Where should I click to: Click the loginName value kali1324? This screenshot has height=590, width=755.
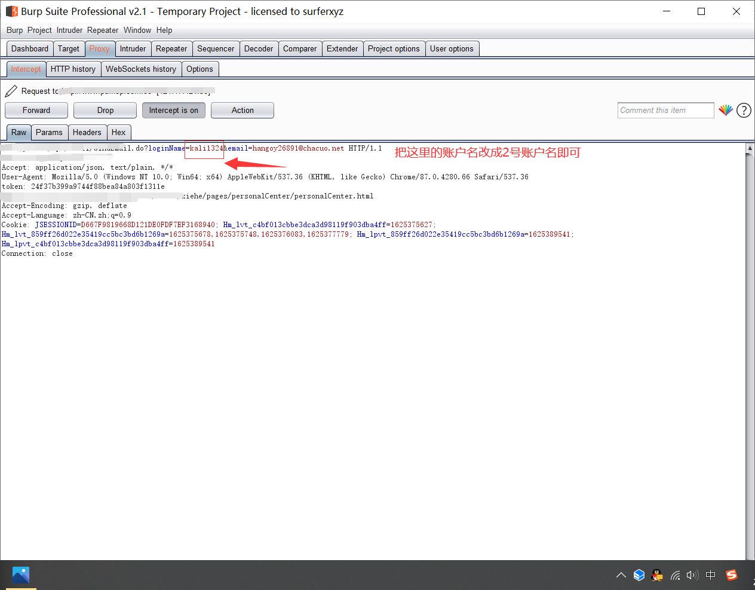pos(207,148)
